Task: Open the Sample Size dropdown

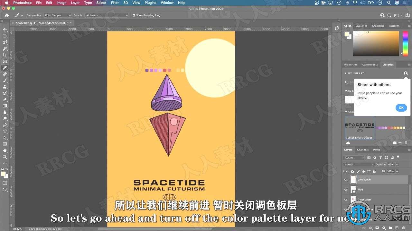Action: tap(58, 15)
